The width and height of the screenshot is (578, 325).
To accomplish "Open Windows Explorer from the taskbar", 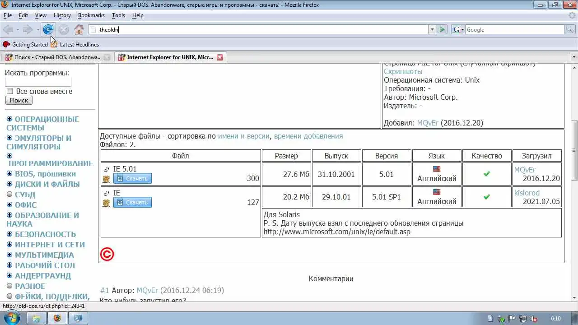I will tap(36, 318).
